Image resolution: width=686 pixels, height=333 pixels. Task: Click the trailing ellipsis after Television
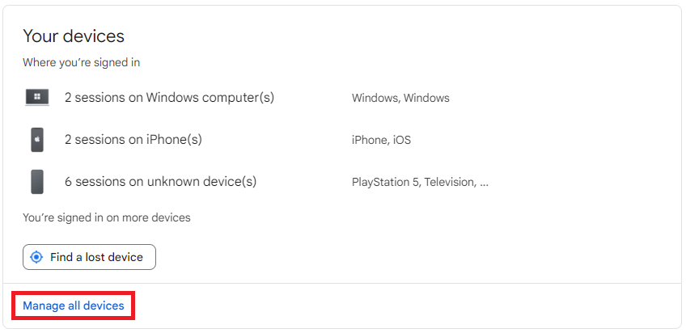click(484, 183)
